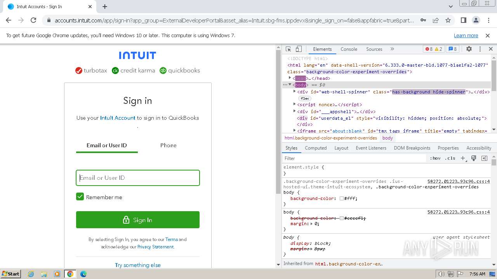Screen dimensions: 497x279
Task: Click the flex badge on web-shell-spinner
Action: 305,98
